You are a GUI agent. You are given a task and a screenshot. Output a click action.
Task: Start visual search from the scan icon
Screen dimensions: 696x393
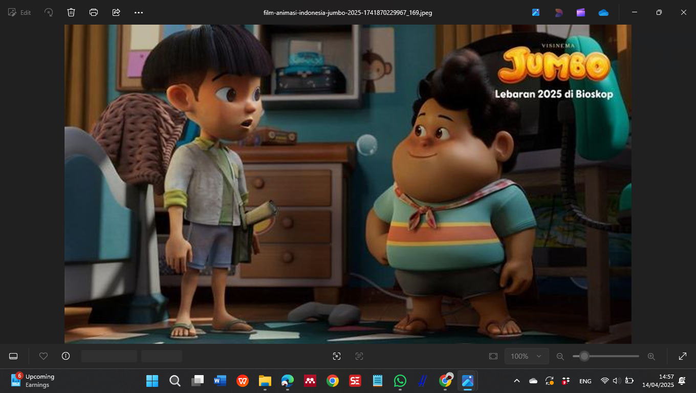pos(337,356)
